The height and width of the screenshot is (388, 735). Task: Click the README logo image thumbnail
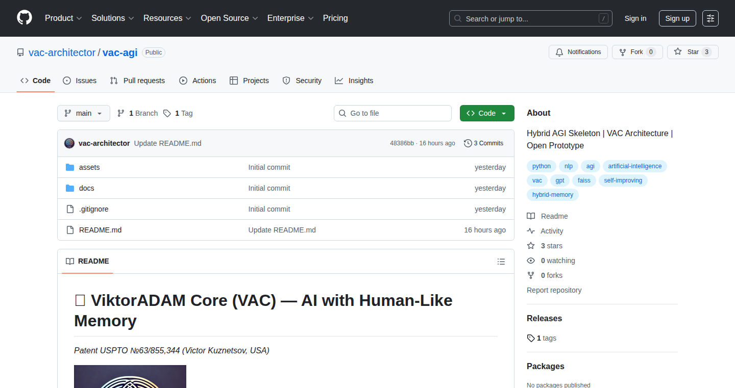130,376
